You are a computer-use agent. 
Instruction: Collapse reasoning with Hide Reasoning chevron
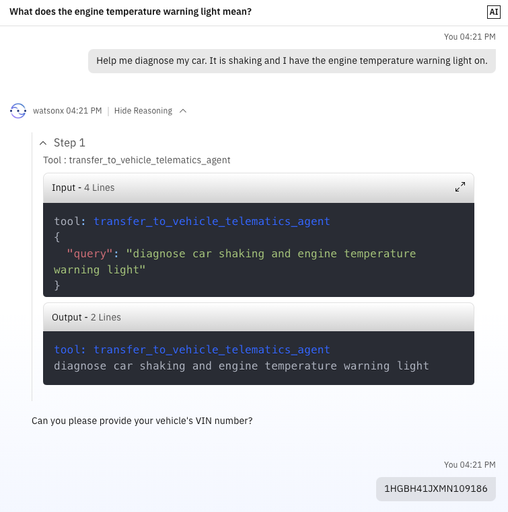[x=183, y=111]
